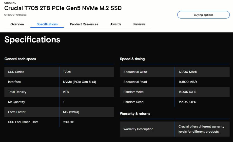Go to the Awards tab
Image resolution: width=233 pixels, height=142 pixels.
[115, 24]
